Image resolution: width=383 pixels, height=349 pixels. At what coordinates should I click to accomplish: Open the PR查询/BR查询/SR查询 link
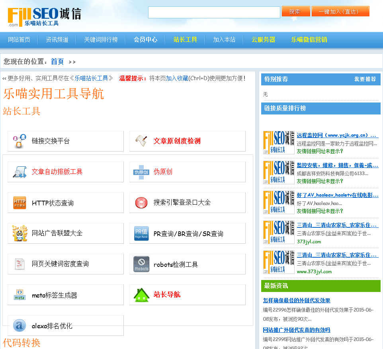coord(188,234)
